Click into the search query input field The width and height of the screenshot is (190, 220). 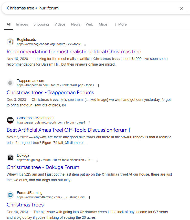(x=90, y=8)
